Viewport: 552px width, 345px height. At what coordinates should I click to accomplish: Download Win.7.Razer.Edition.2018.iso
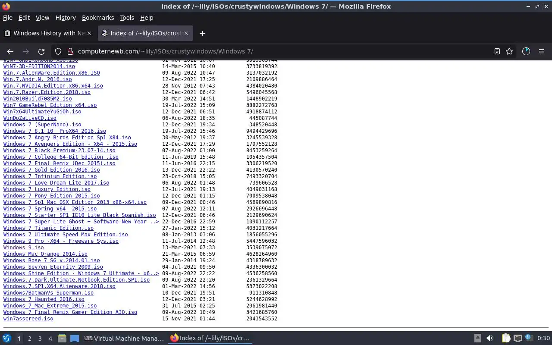pos(47,92)
